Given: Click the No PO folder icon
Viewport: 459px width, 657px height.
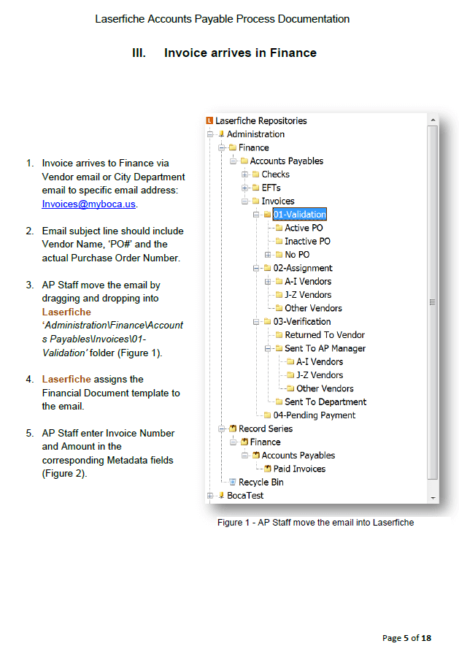Looking at the screenshot, I should [279, 255].
